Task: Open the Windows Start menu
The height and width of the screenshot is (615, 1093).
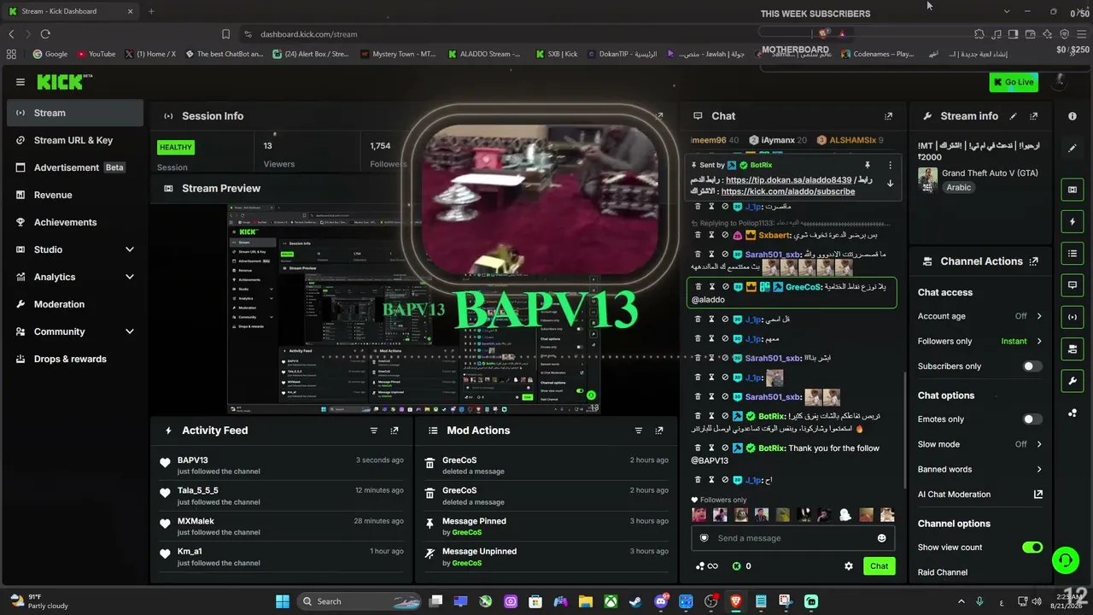Action: point(283,601)
